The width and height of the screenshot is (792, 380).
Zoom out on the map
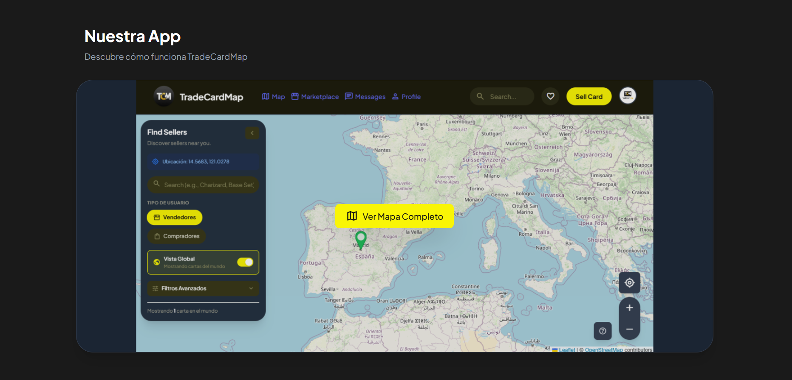coord(629,329)
